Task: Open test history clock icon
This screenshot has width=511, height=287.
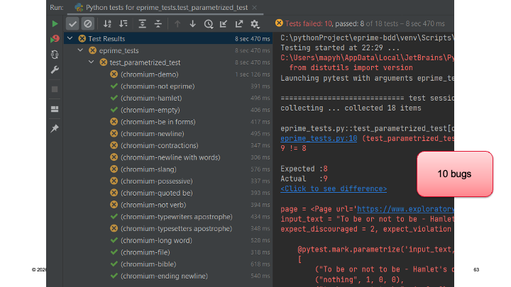Action: click(209, 24)
